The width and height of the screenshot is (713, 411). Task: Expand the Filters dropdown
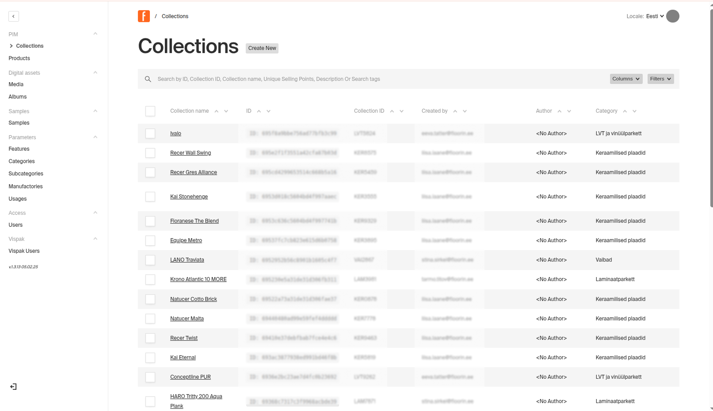660,79
